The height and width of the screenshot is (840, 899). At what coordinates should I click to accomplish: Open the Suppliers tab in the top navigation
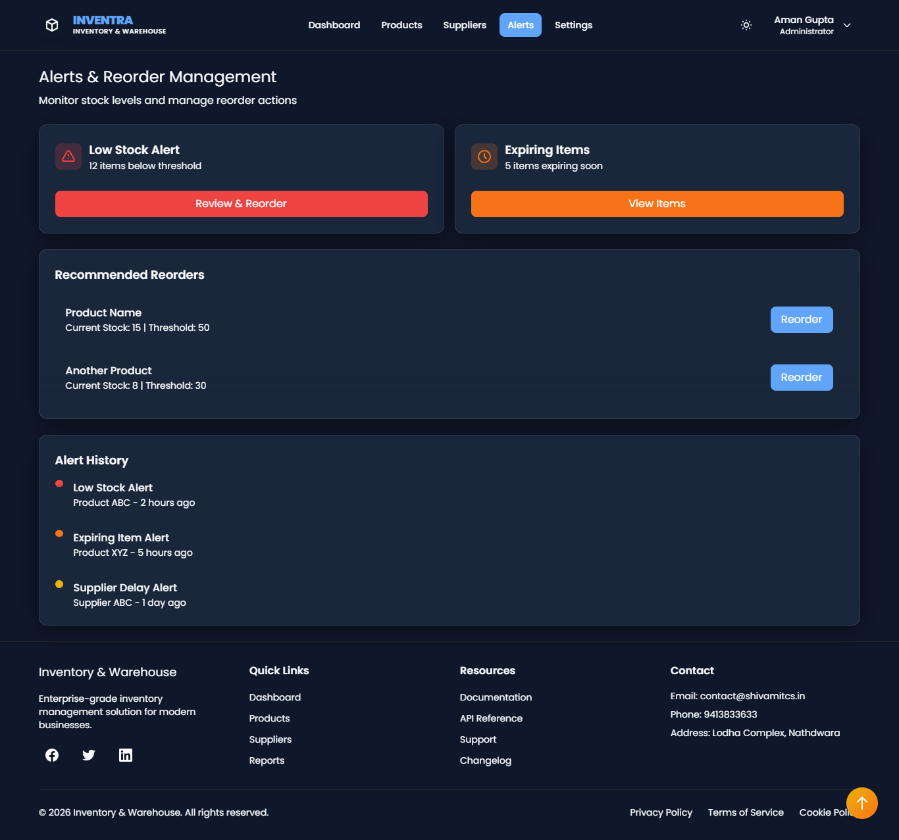point(465,25)
